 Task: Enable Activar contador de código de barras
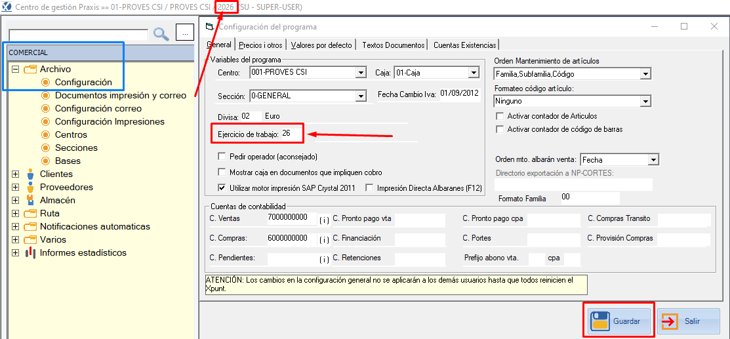pyautogui.click(x=500, y=129)
